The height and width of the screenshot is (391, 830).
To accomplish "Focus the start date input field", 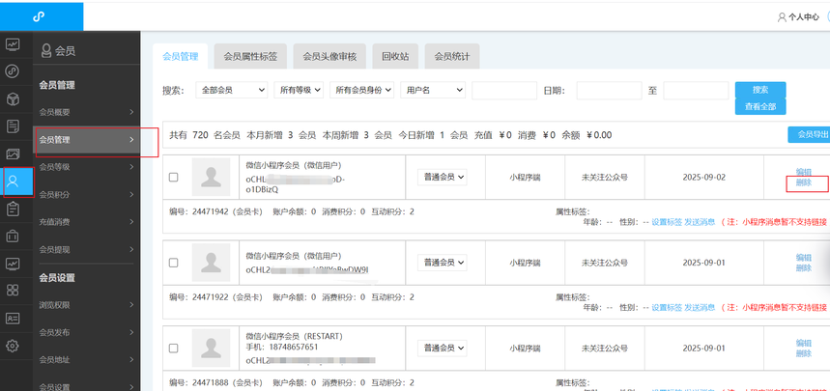I will click(x=610, y=91).
